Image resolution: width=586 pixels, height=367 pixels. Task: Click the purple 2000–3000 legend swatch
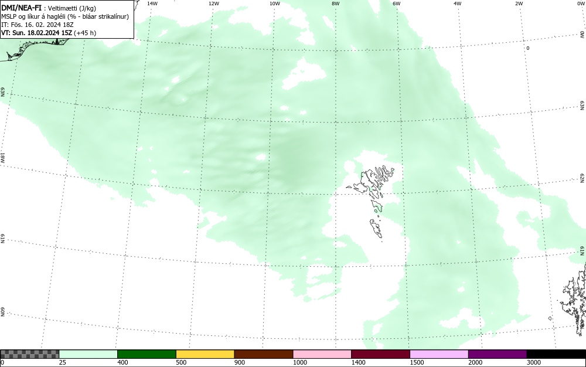pyautogui.click(x=498, y=354)
